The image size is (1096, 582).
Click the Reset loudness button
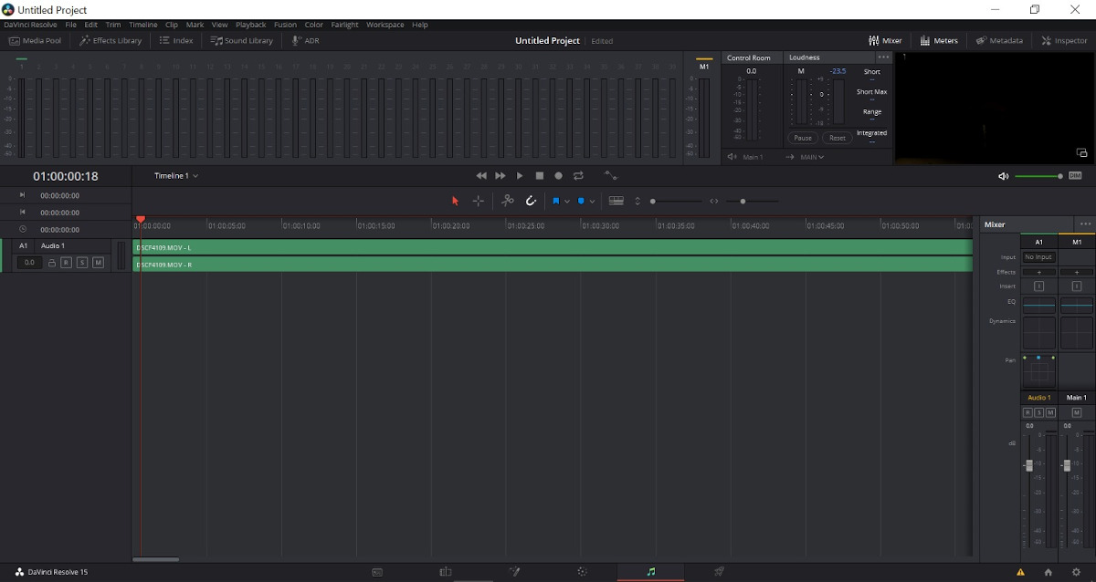coord(838,138)
